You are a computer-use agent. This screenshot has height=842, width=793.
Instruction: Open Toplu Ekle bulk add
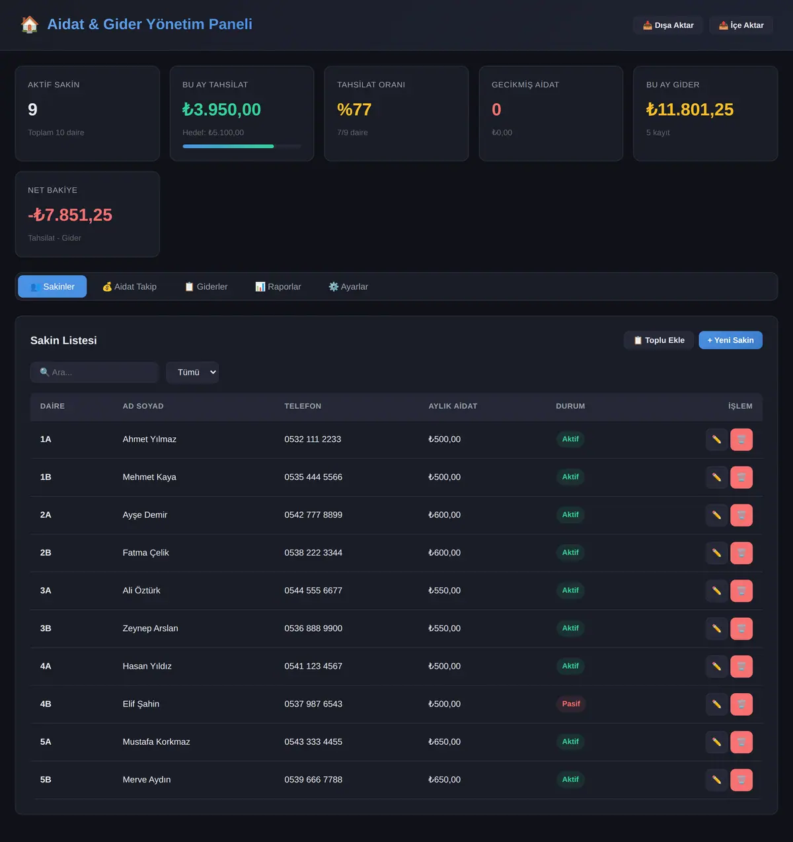[x=659, y=340]
